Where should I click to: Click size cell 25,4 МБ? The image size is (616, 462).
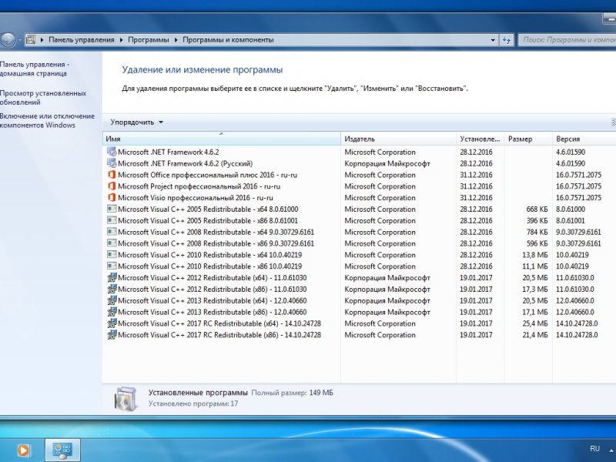coord(534,323)
